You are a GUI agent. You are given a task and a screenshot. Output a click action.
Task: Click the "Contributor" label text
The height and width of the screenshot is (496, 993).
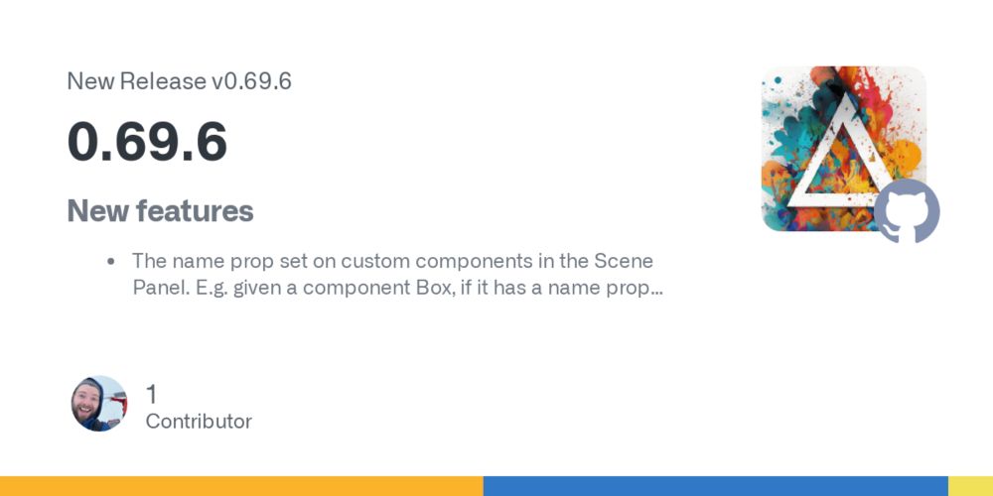pos(199,422)
